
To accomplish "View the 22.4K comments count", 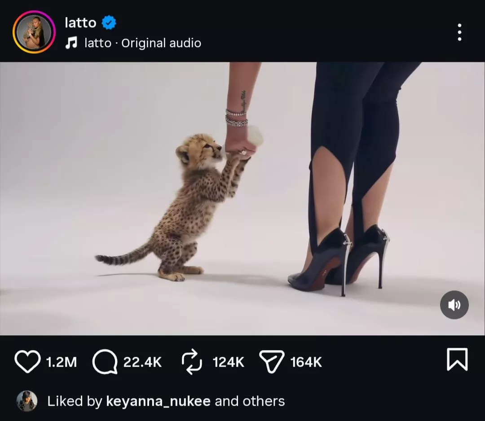I will [x=142, y=362].
